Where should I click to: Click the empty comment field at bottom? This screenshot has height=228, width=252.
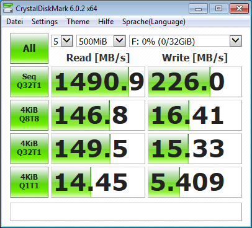[x=126, y=212]
